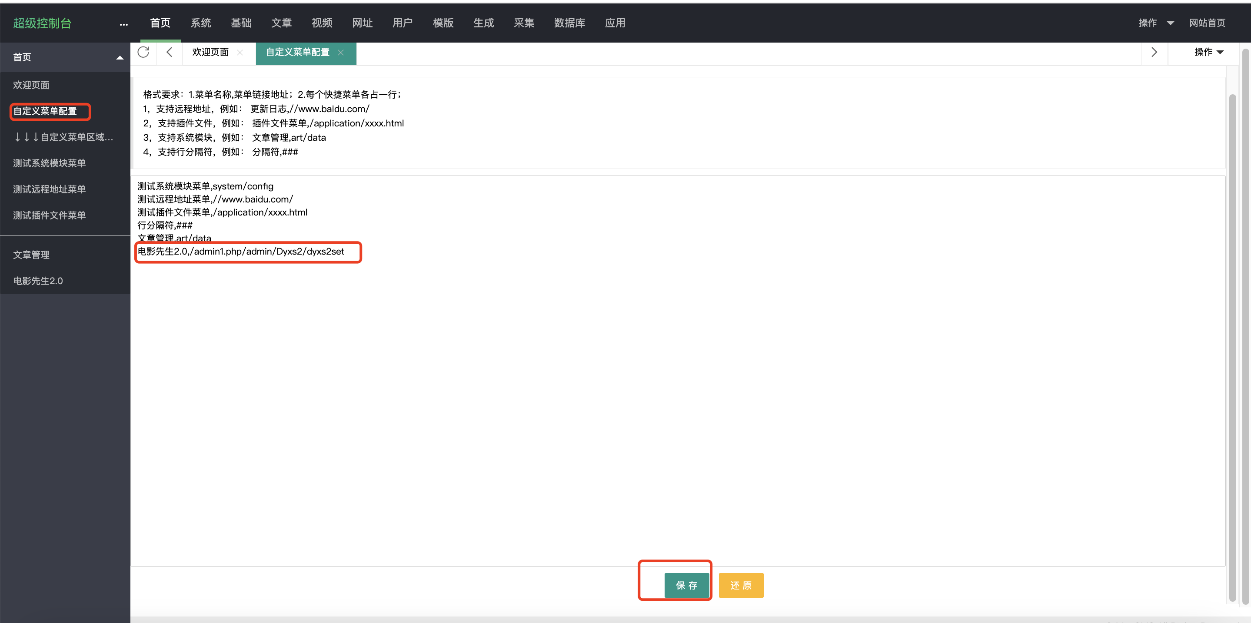Open the 系统 top menu
This screenshot has width=1251, height=623.
pyautogui.click(x=200, y=23)
